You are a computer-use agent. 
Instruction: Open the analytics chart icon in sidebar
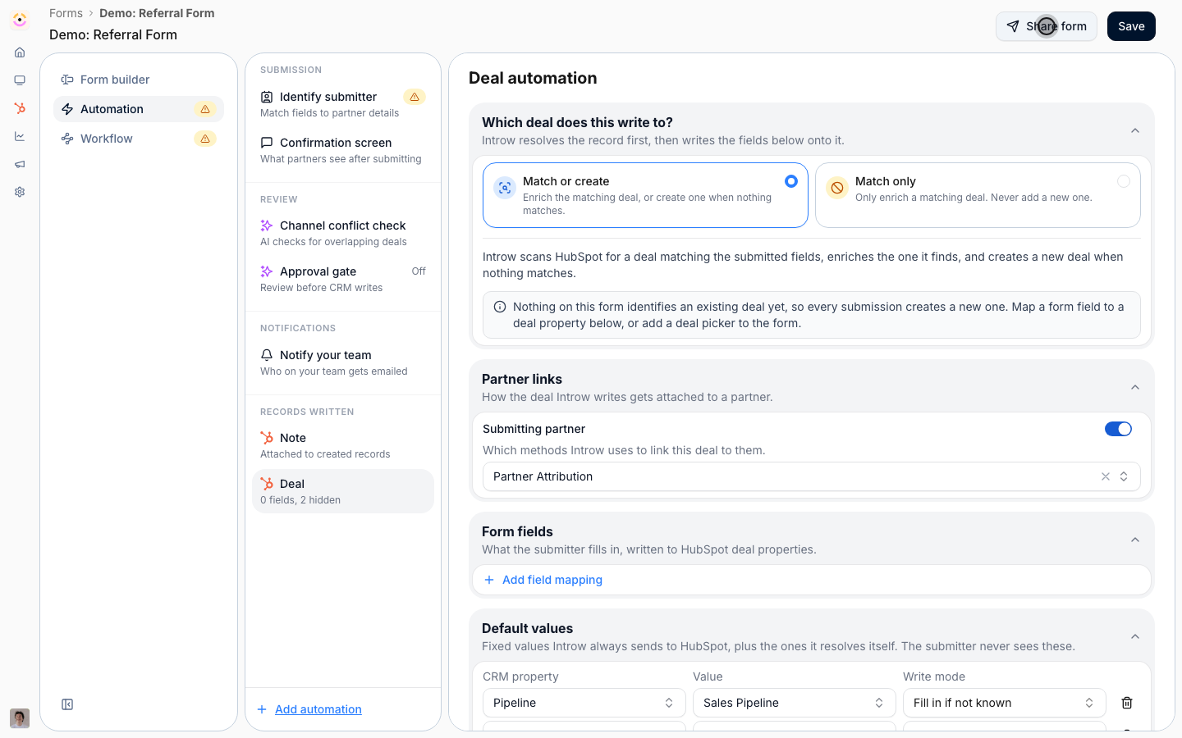click(20, 136)
